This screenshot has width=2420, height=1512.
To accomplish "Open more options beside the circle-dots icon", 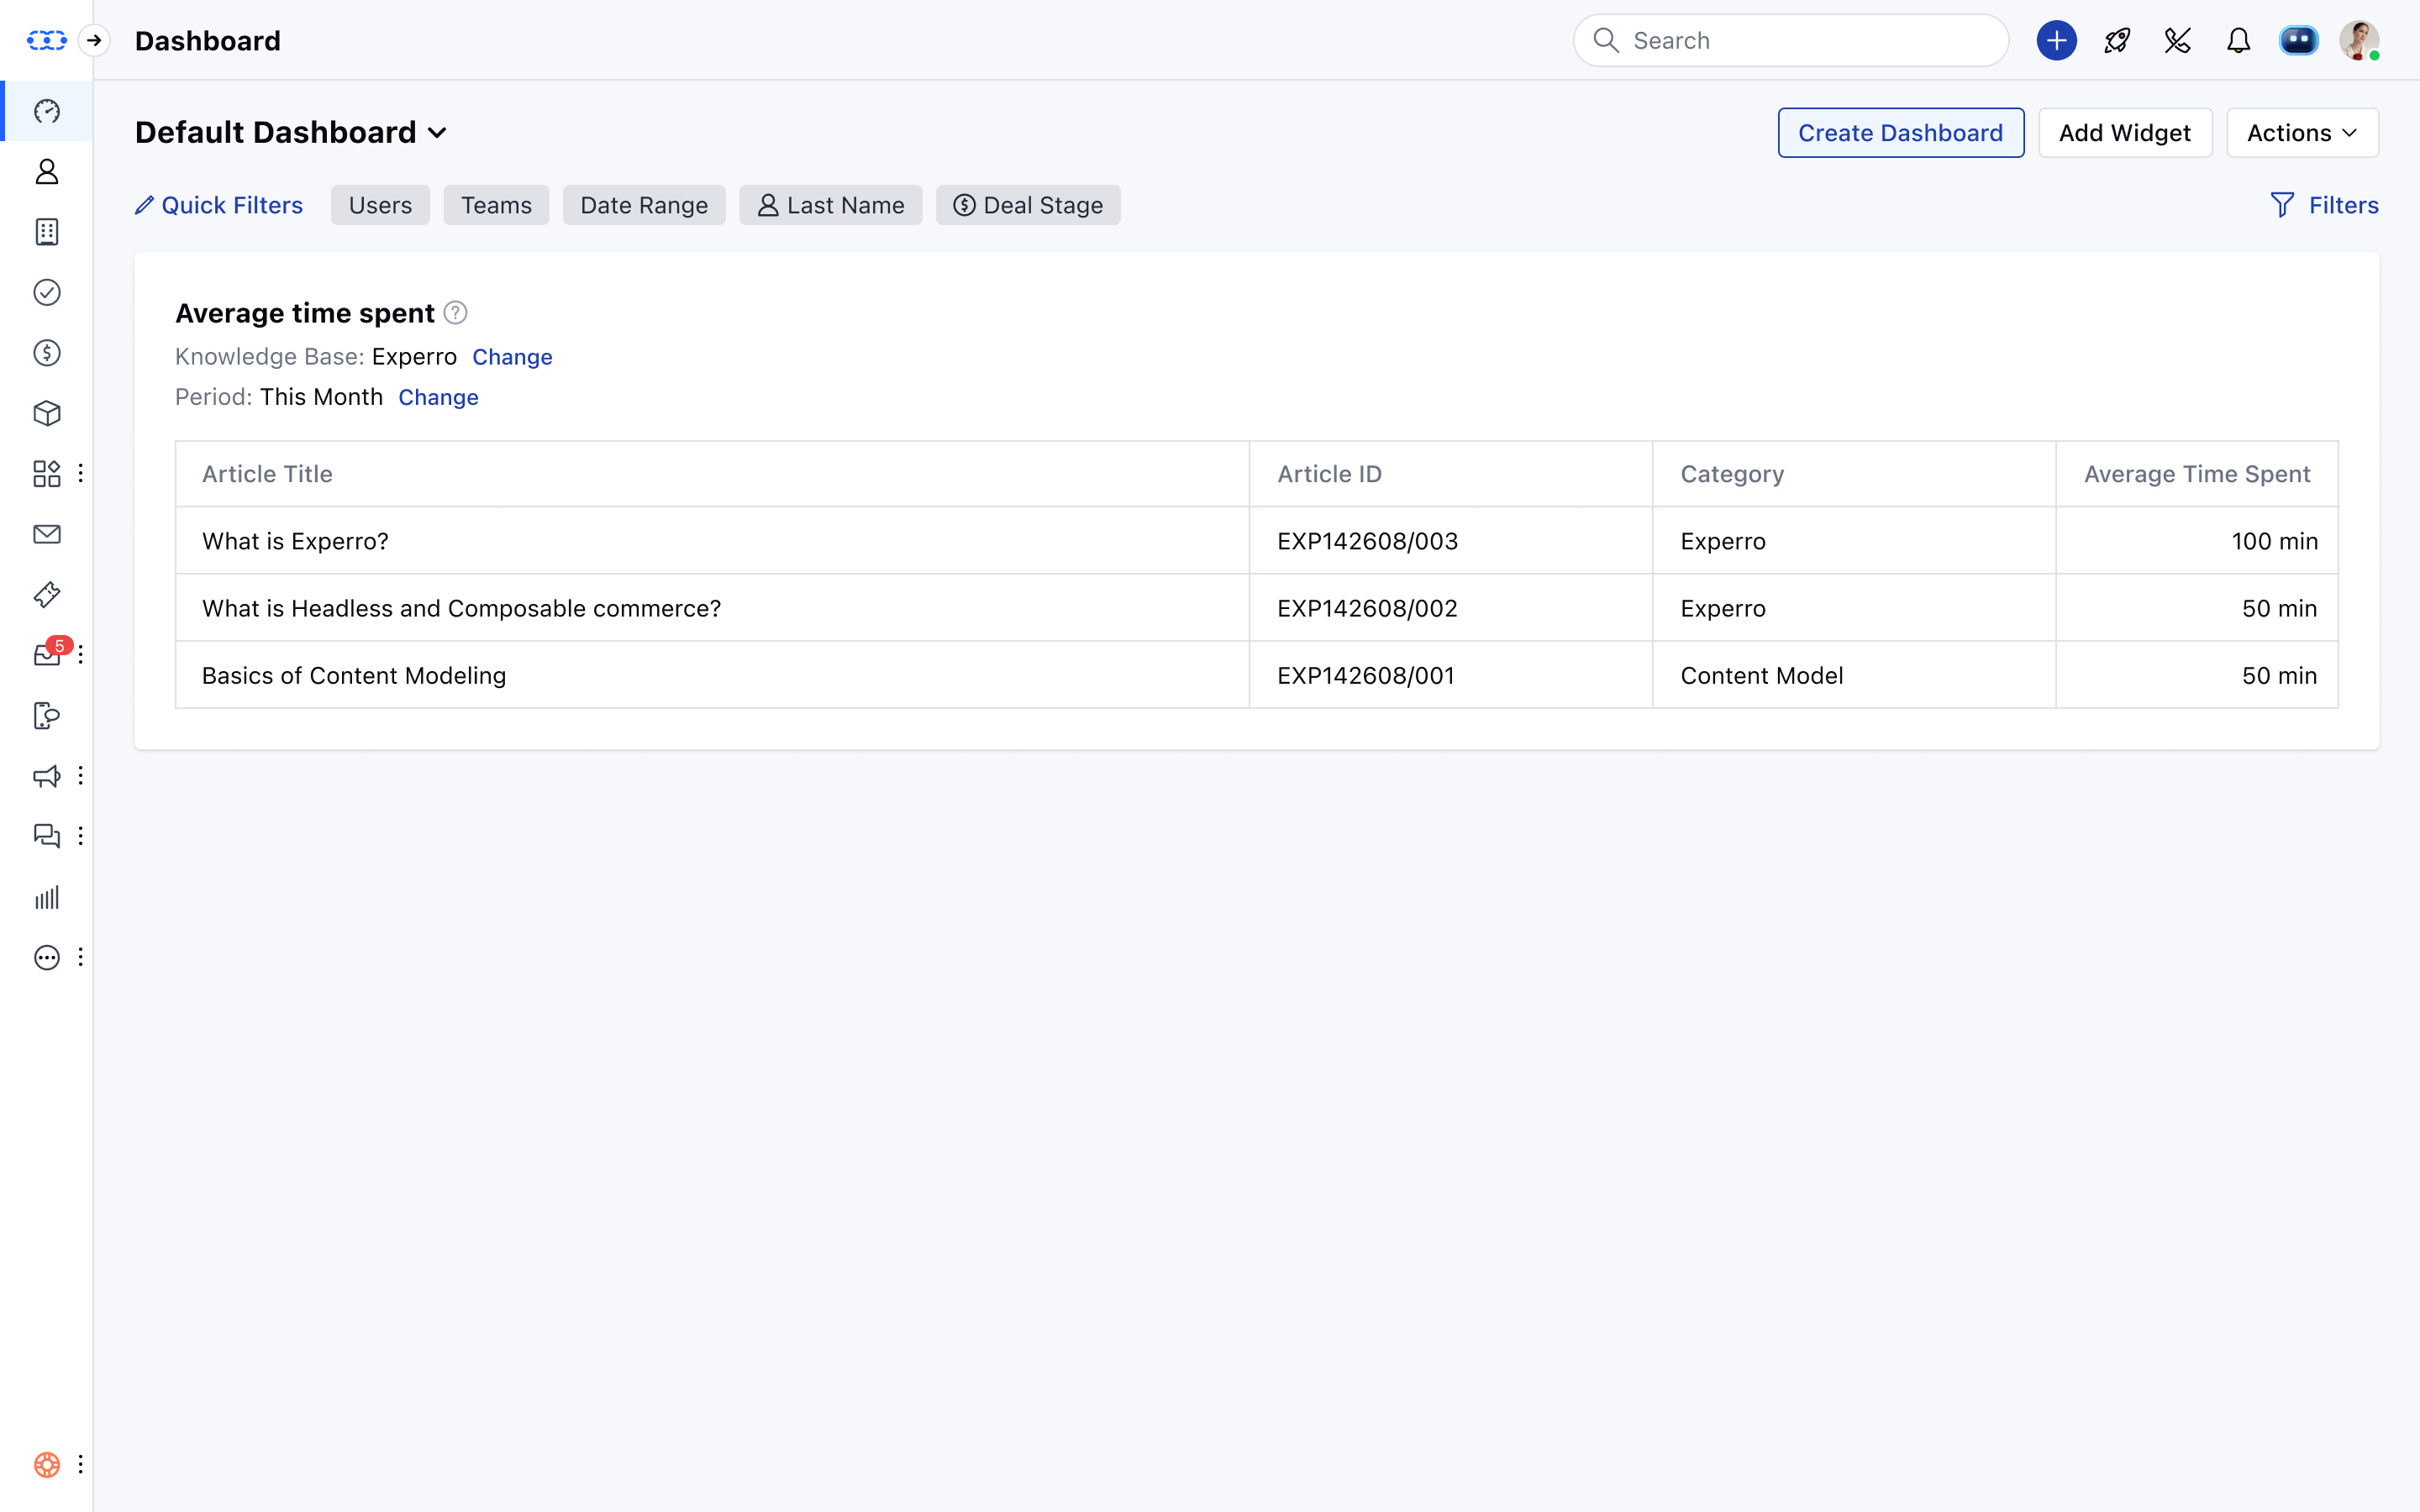I will coord(80,957).
